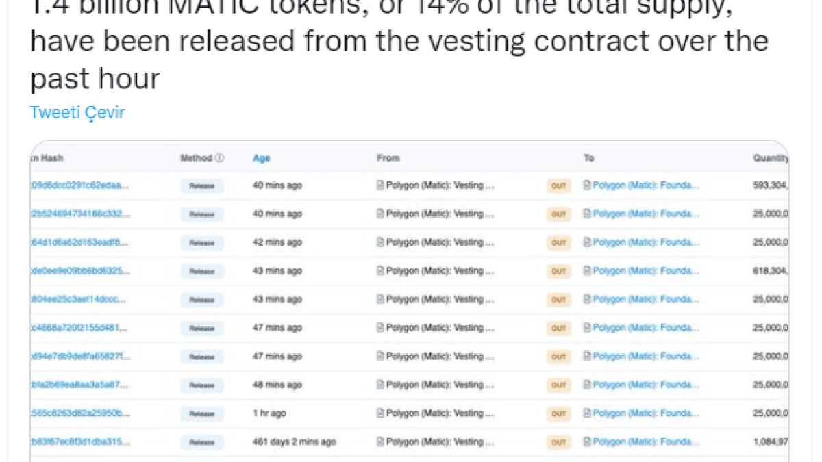The width and height of the screenshot is (822, 462).
Task: Click the From contract icon in the 48 mins ago row
Action: 381,385
